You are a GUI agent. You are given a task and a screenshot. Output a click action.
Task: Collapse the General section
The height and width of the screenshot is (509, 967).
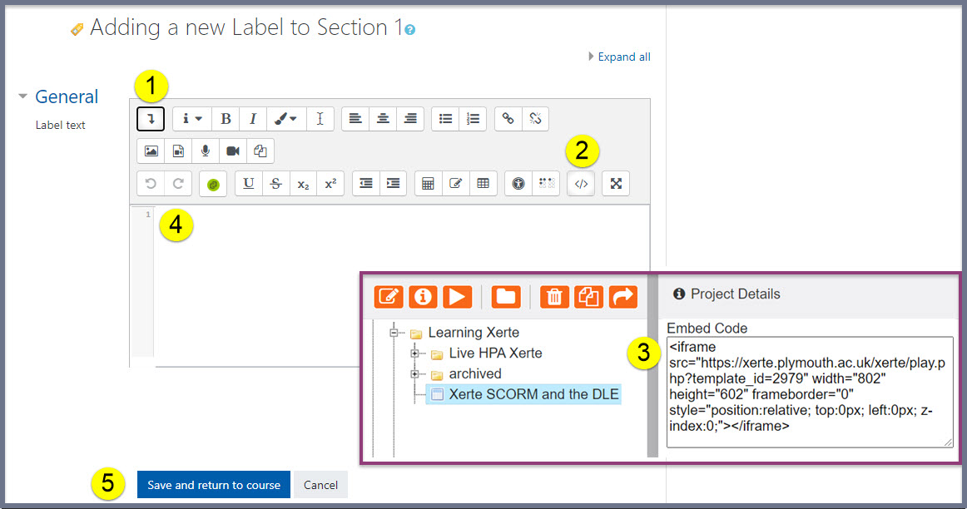pos(22,96)
